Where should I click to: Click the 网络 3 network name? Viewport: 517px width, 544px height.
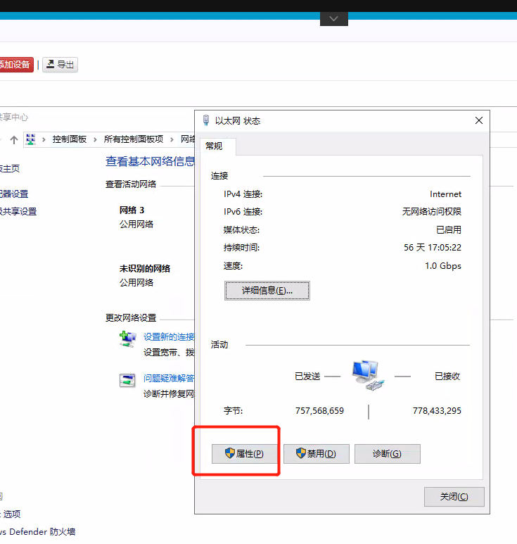tap(132, 210)
